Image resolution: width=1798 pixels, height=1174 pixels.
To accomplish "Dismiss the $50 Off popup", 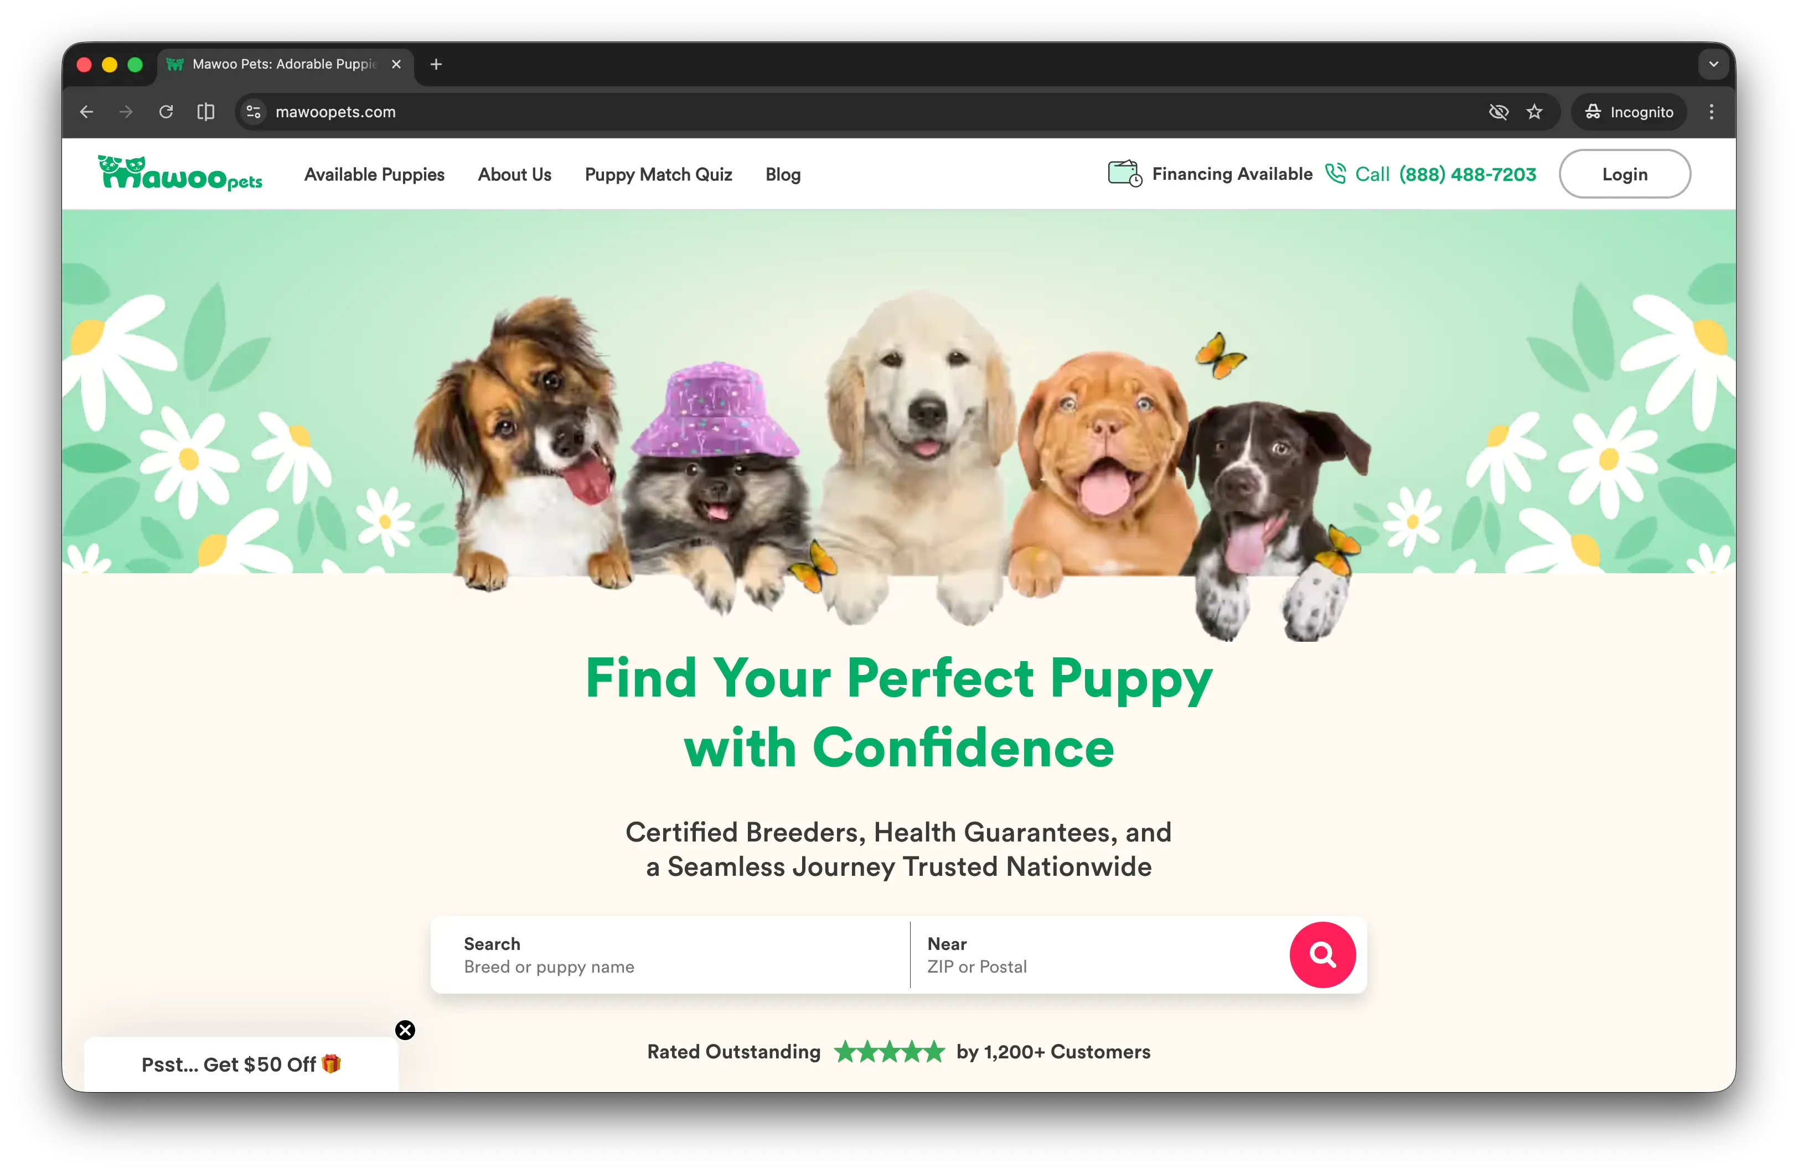I will point(405,1030).
